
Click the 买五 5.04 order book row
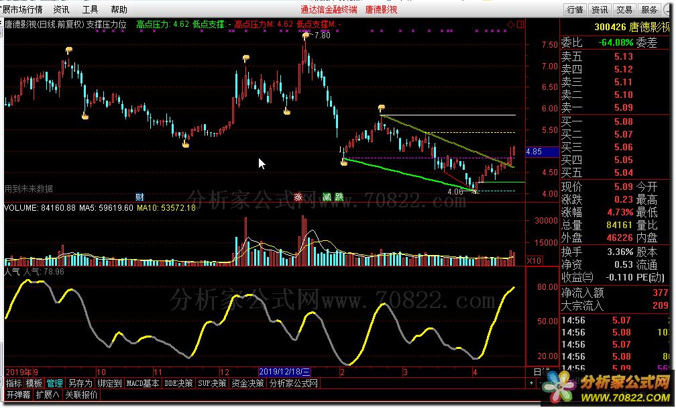tap(615, 172)
